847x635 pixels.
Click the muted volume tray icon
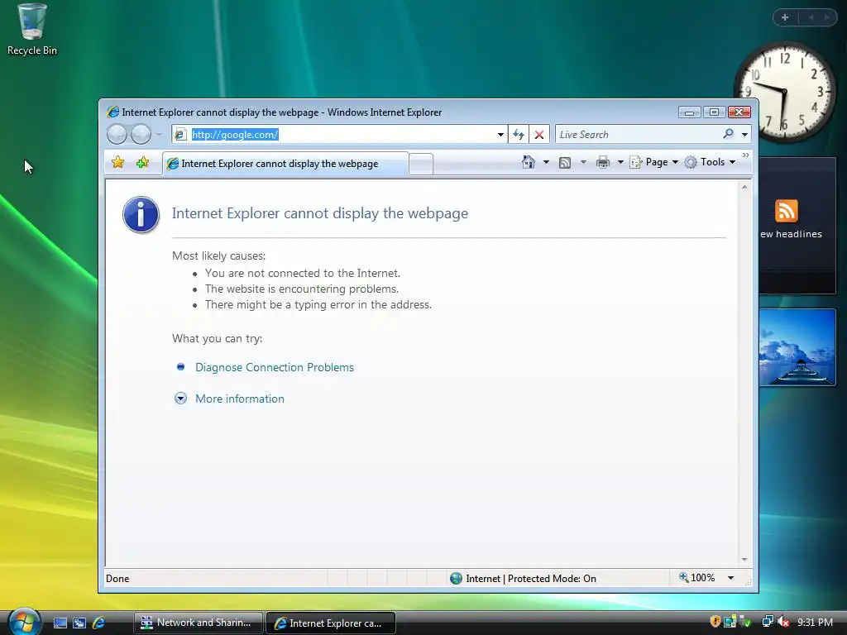783,622
